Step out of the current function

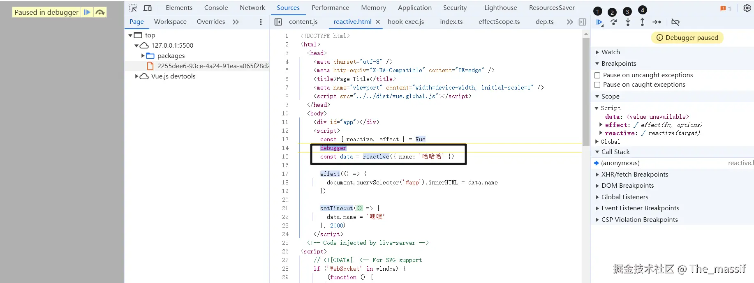642,22
